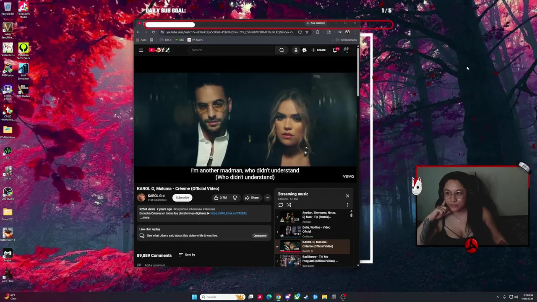Open taskbar volume control
This screenshot has width=537, height=302.
[x=516, y=297]
